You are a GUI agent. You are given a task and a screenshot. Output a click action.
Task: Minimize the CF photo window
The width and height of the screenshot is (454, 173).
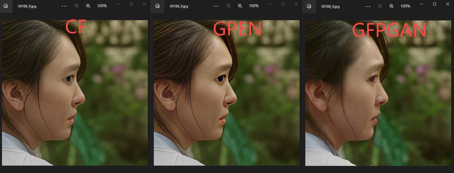coord(118,4)
